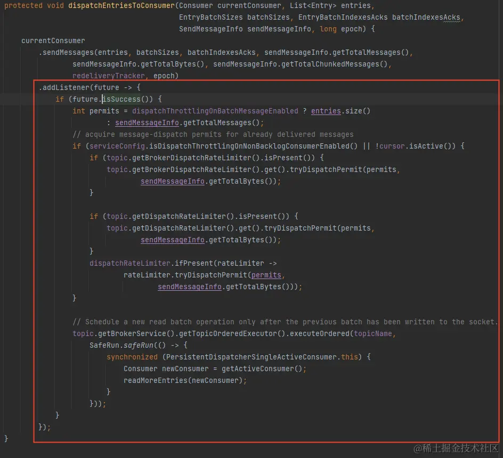The image size is (503, 458).
Task: Click getDispatchRateLimiter().isPresent() in the if condition
Action: coord(208,217)
